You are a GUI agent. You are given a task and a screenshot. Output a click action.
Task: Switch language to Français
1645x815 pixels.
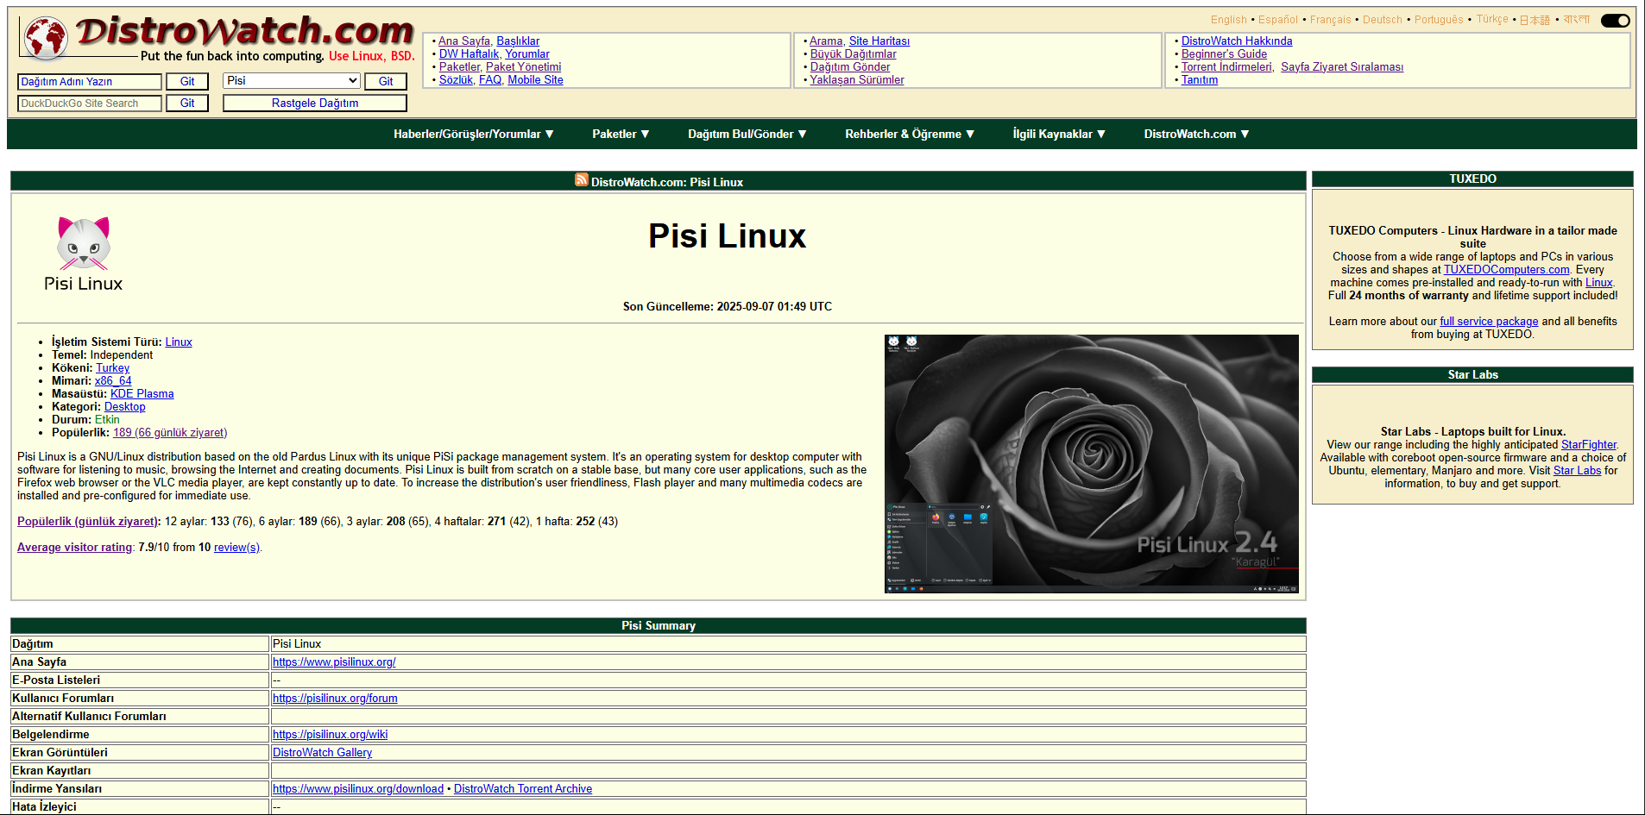(1331, 20)
